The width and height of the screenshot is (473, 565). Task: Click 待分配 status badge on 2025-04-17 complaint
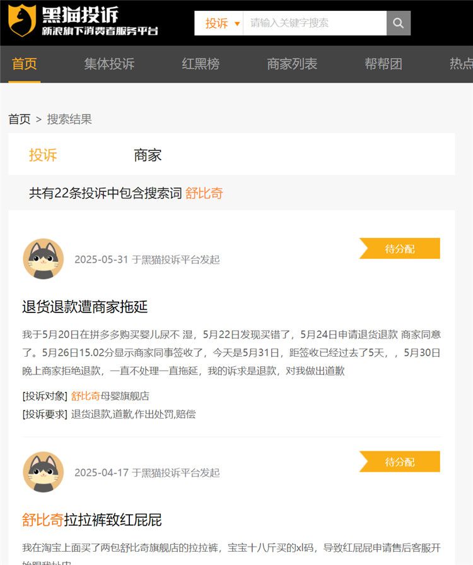click(x=400, y=461)
